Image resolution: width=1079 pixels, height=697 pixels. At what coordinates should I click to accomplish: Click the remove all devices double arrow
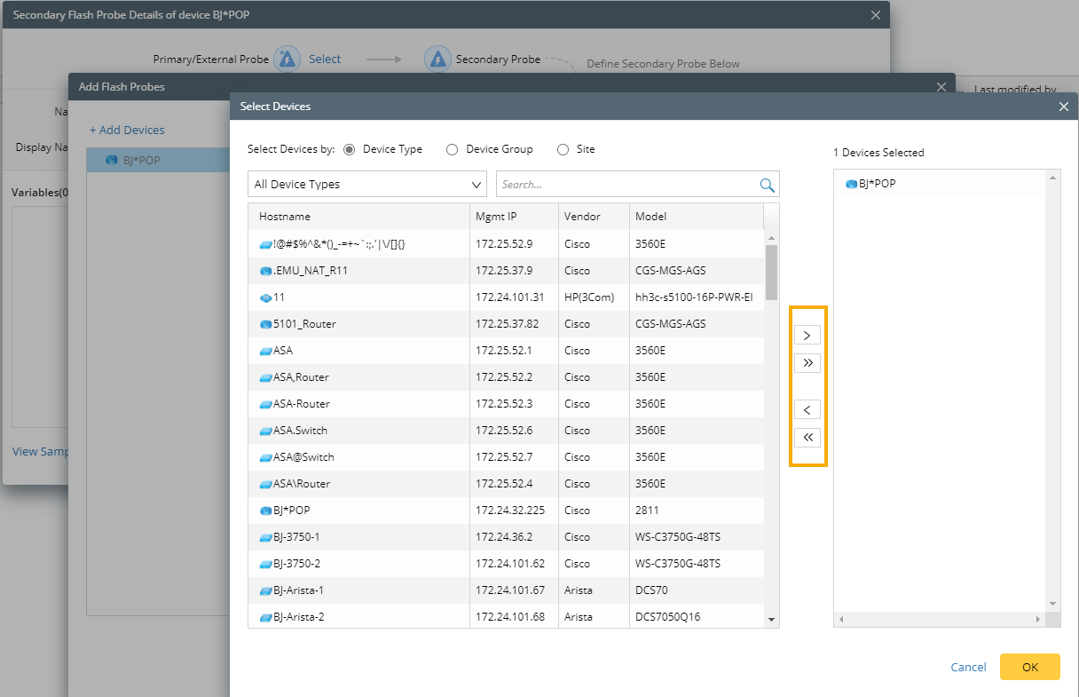[x=807, y=438]
